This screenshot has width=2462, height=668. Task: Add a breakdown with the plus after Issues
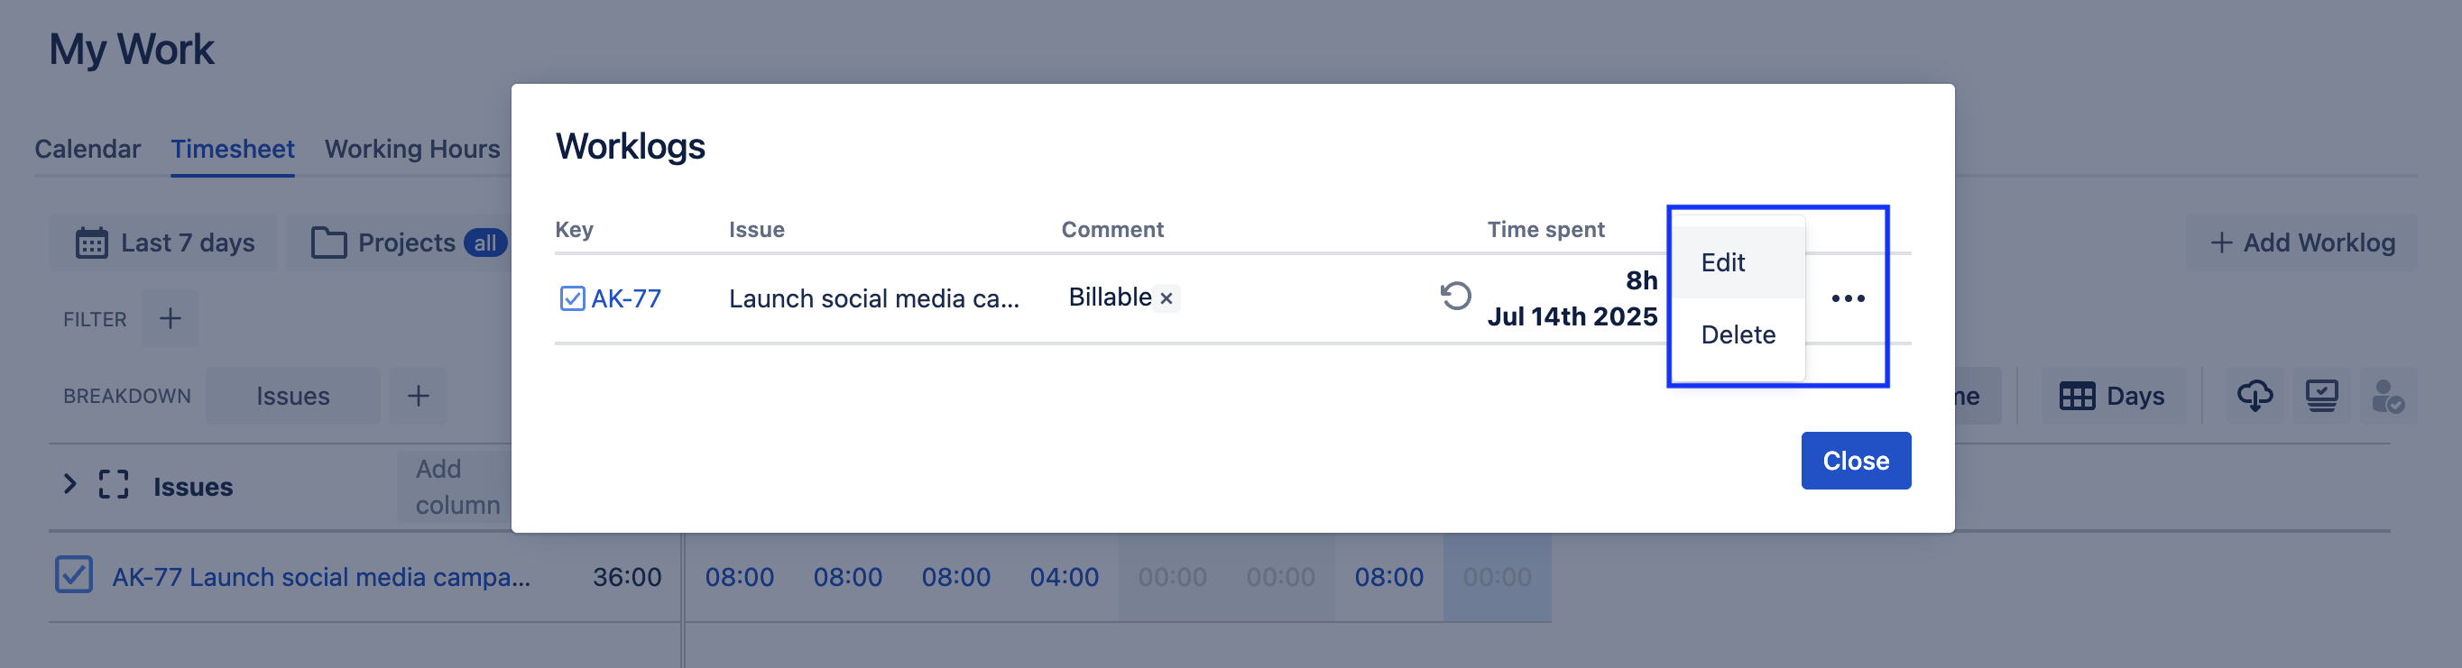[418, 396]
